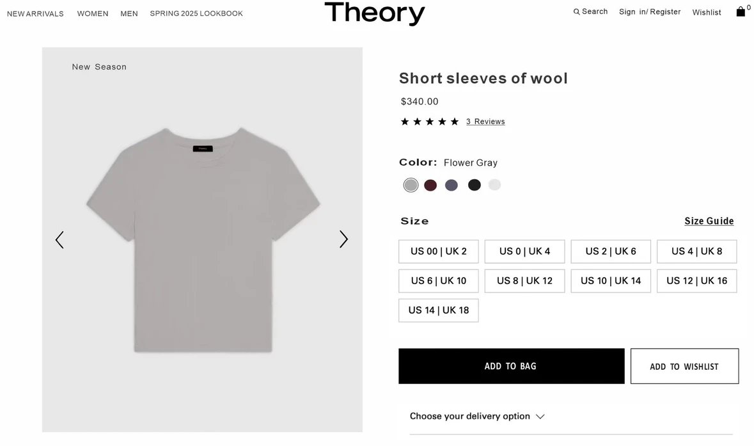Click the five-star rating

429,122
